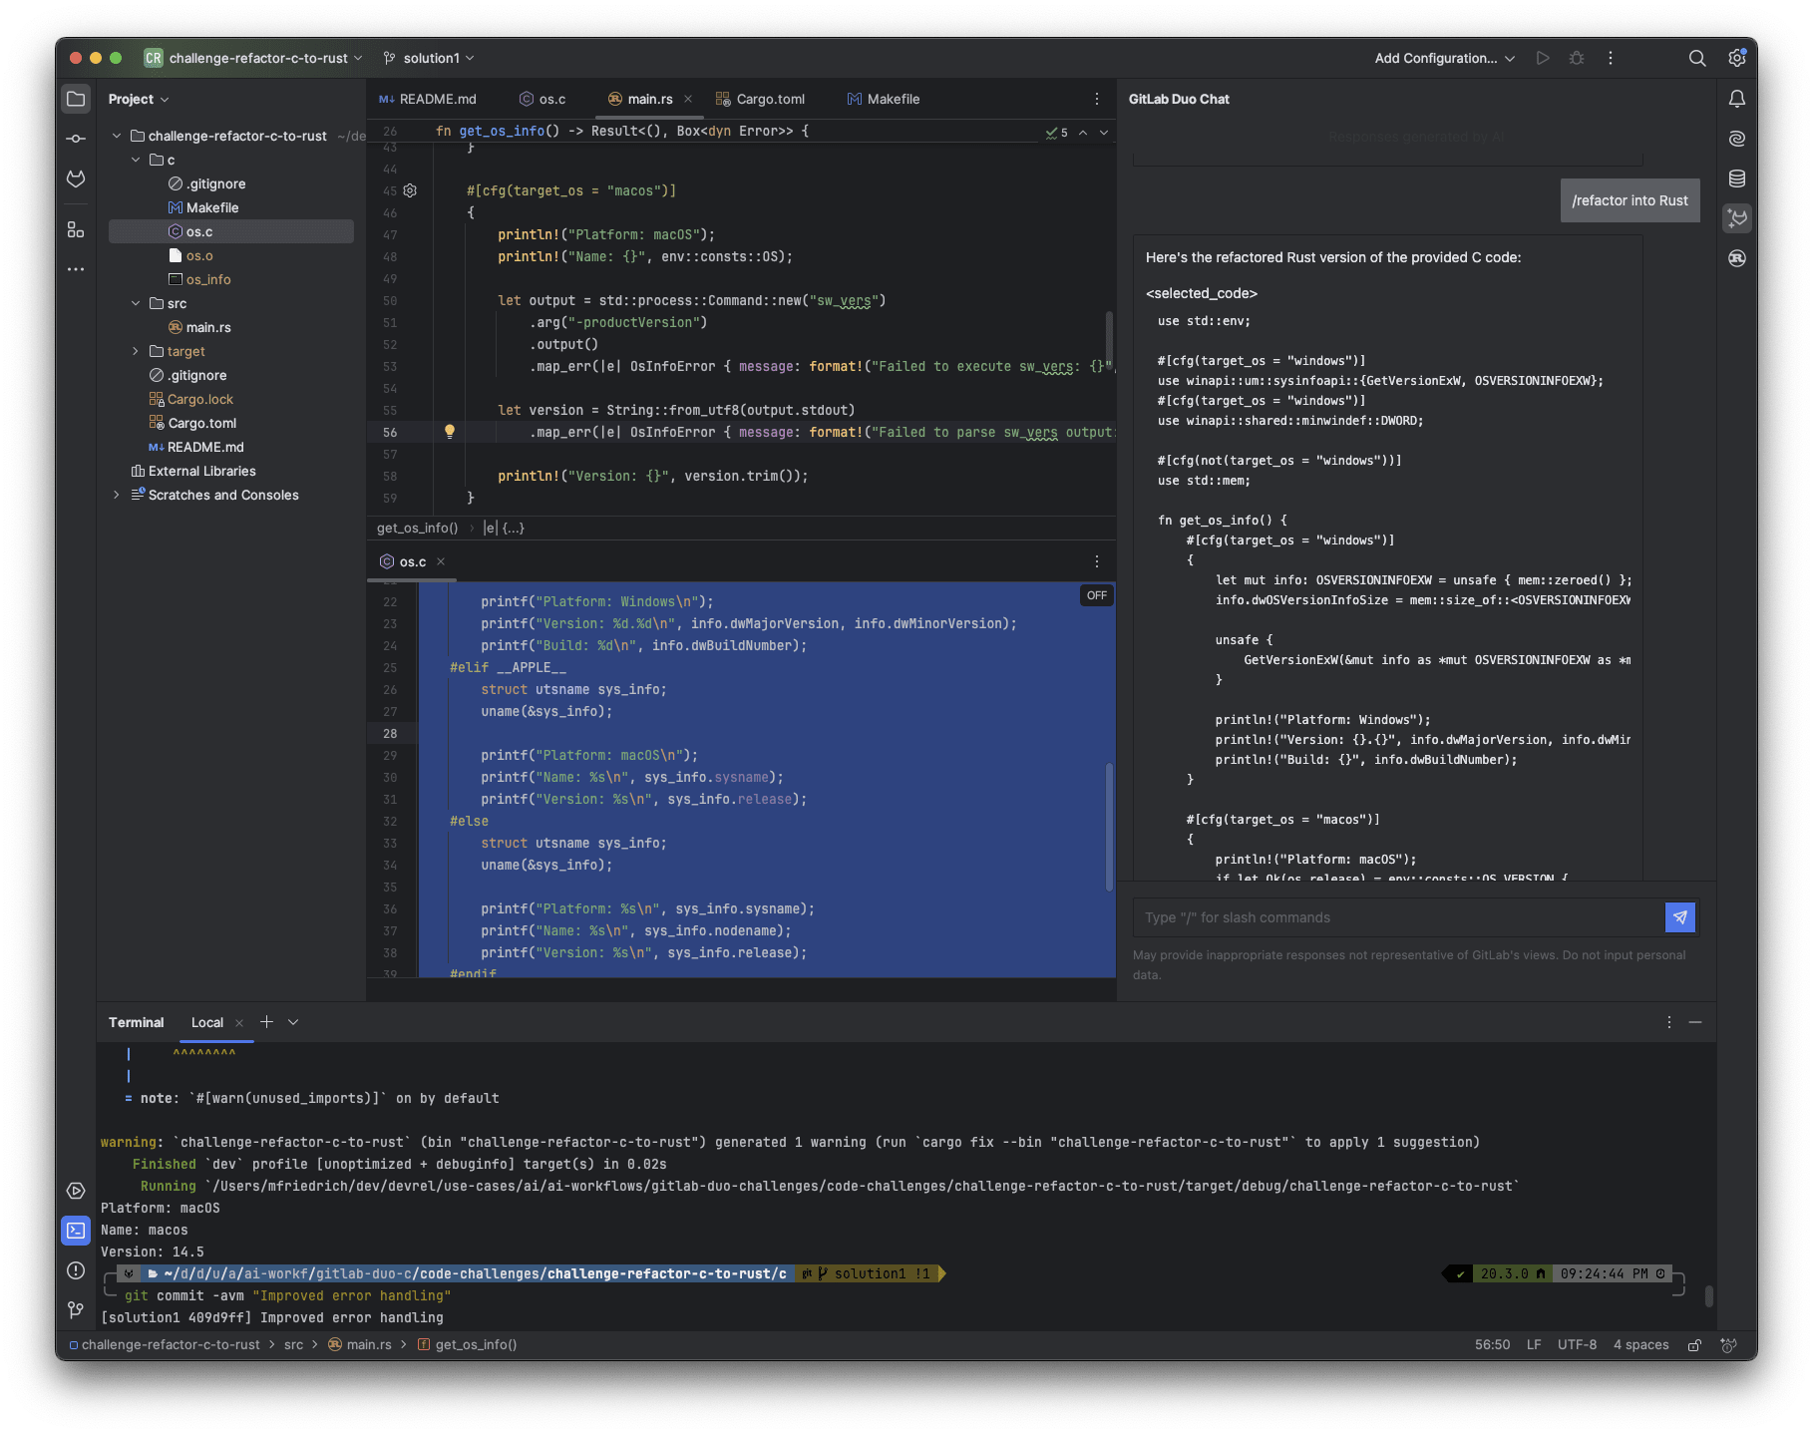The height and width of the screenshot is (1434, 1813).
Task: Expand Scratches and Consoles node
Action: pyautogui.click(x=117, y=495)
